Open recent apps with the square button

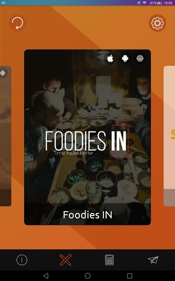click(129, 276)
